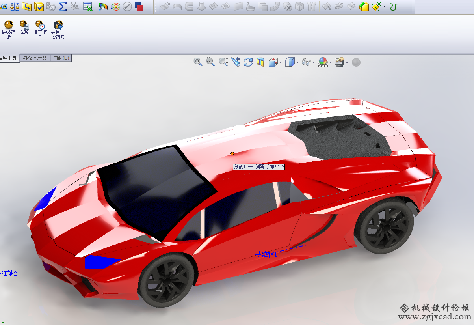This screenshot has height=325, width=474.
Task: Click the Display Style cube icon
Action: [290, 62]
